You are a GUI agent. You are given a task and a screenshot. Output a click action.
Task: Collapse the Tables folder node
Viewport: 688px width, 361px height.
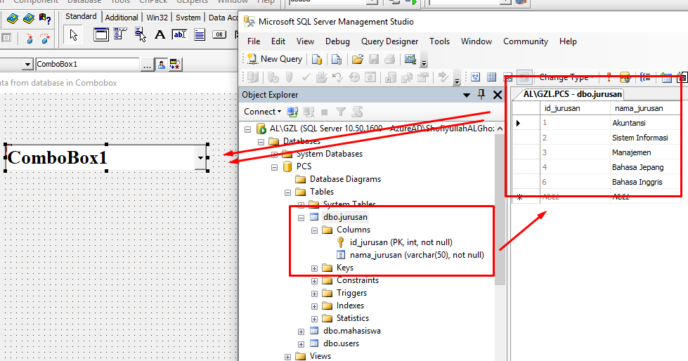[x=288, y=192]
